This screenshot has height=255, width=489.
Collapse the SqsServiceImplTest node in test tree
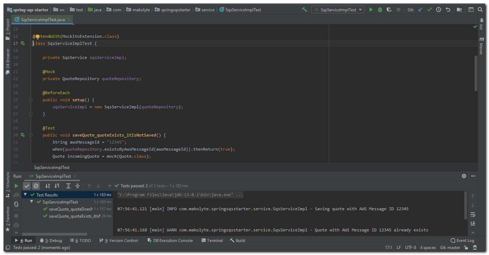point(31,202)
